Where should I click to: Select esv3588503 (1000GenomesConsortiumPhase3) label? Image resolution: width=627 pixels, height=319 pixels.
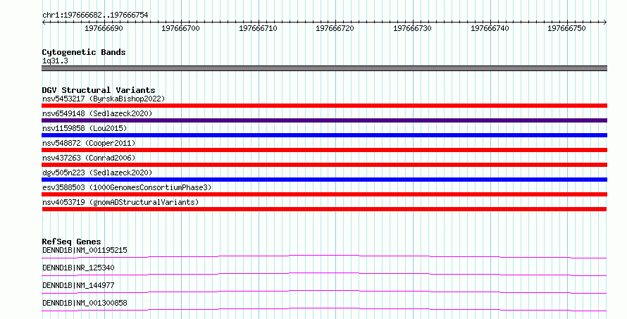click(x=127, y=187)
